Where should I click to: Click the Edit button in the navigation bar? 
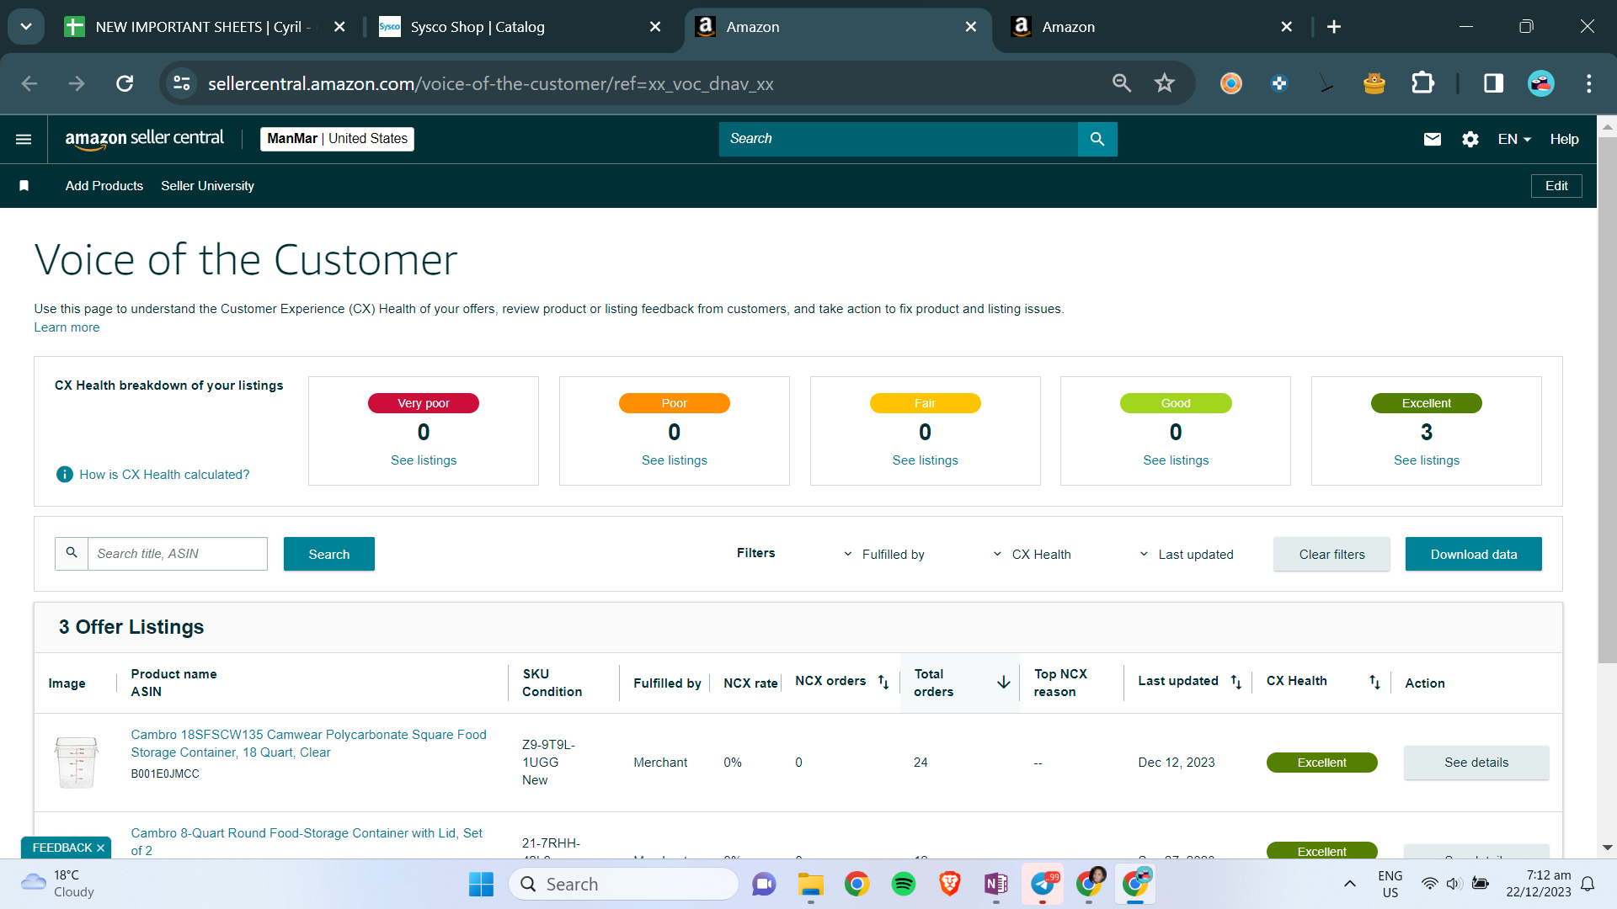[1556, 186]
